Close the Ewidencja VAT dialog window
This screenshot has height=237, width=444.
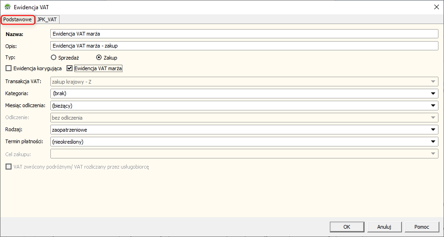point(436,6)
